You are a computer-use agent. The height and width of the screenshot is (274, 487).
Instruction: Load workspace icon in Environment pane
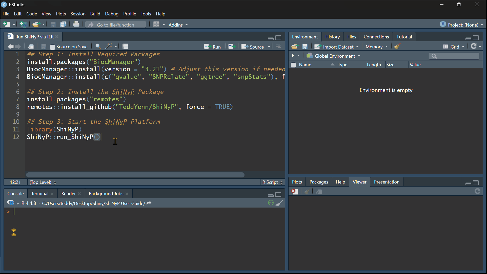(295, 47)
